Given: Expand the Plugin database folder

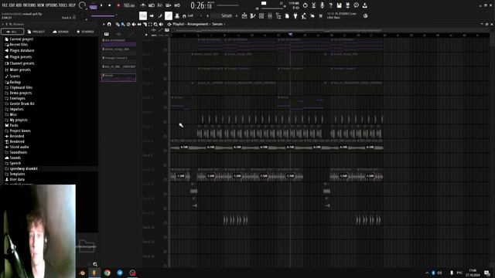Looking at the screenshot, I should [19, 50].
